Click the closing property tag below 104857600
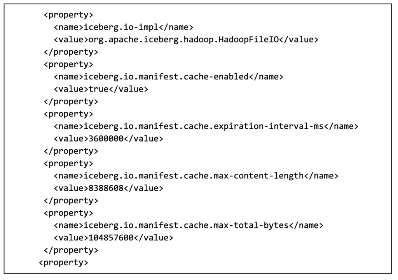 coord(71,251)
